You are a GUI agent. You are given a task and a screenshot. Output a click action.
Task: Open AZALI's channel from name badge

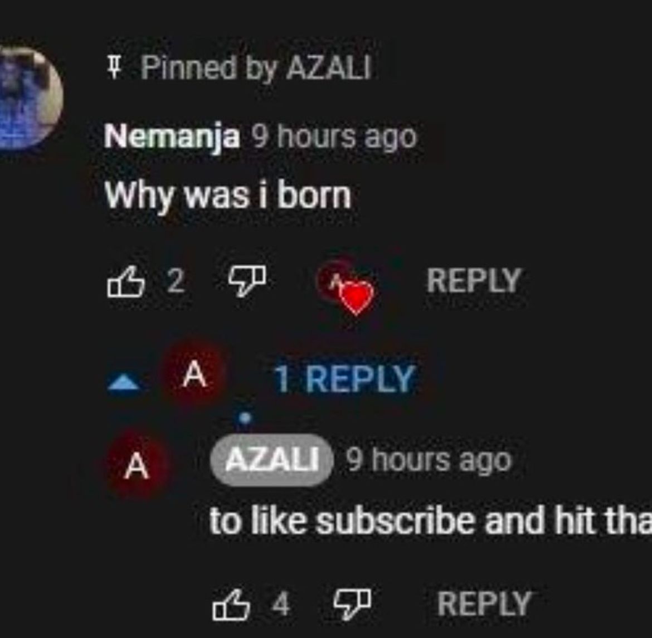[271, 460]
